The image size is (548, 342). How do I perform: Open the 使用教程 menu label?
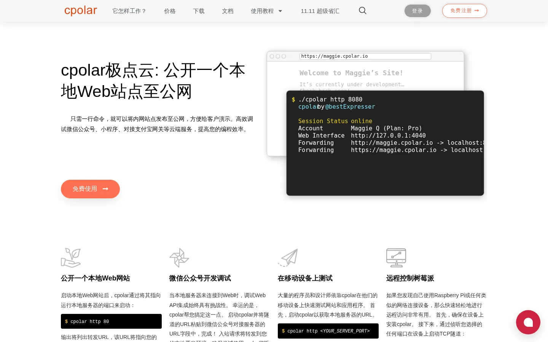[x=262, y=11]
